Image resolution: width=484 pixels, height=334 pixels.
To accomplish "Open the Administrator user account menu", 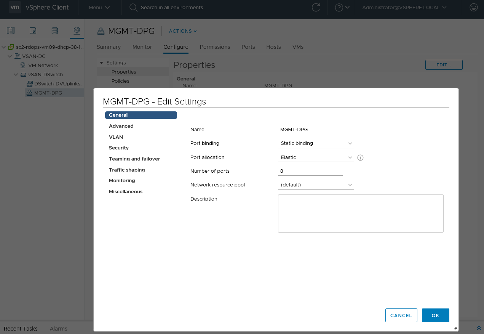I will click(x=404, y=8).
